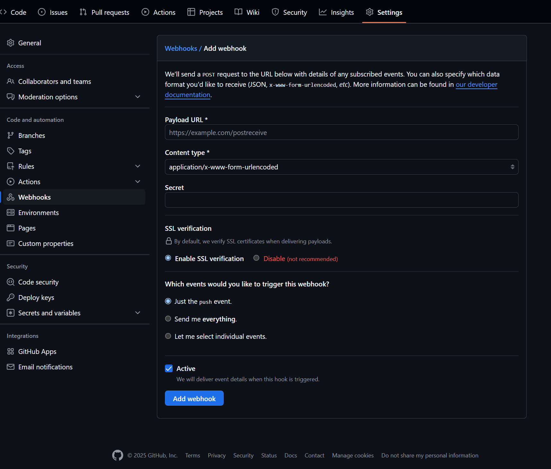Select Enable SSL verification radio button
The height and width of the screenshot is (469, 551).
(168, 258)
